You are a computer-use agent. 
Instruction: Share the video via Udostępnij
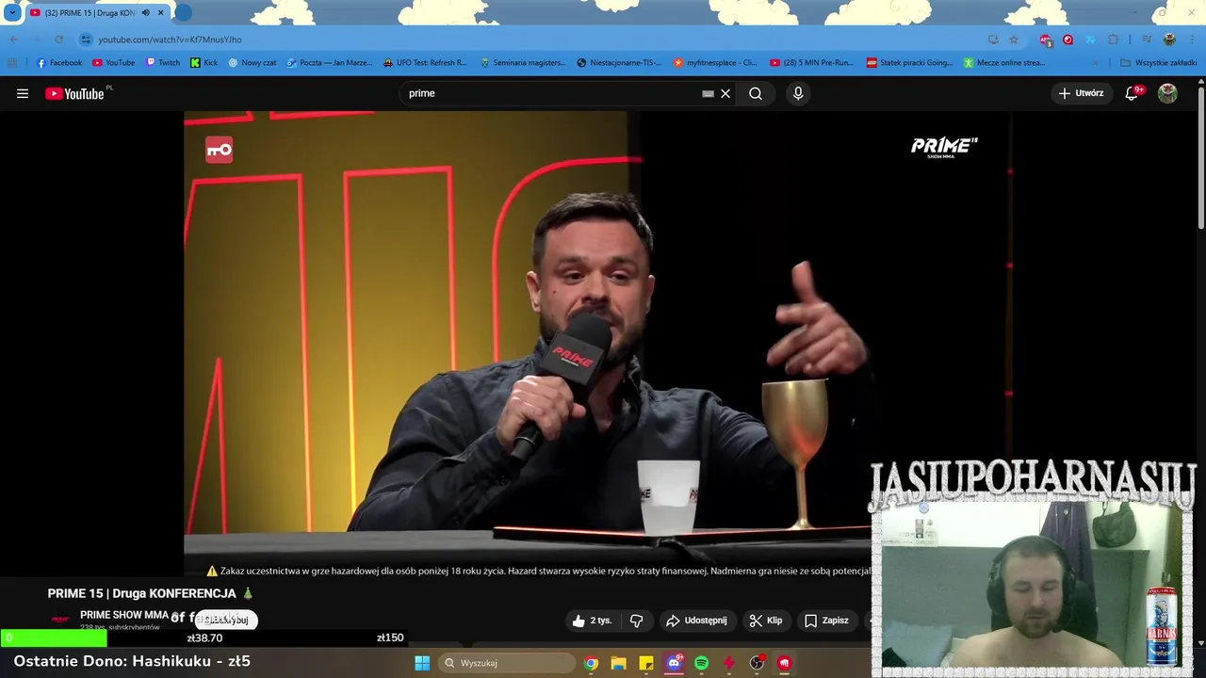(697, 621)
